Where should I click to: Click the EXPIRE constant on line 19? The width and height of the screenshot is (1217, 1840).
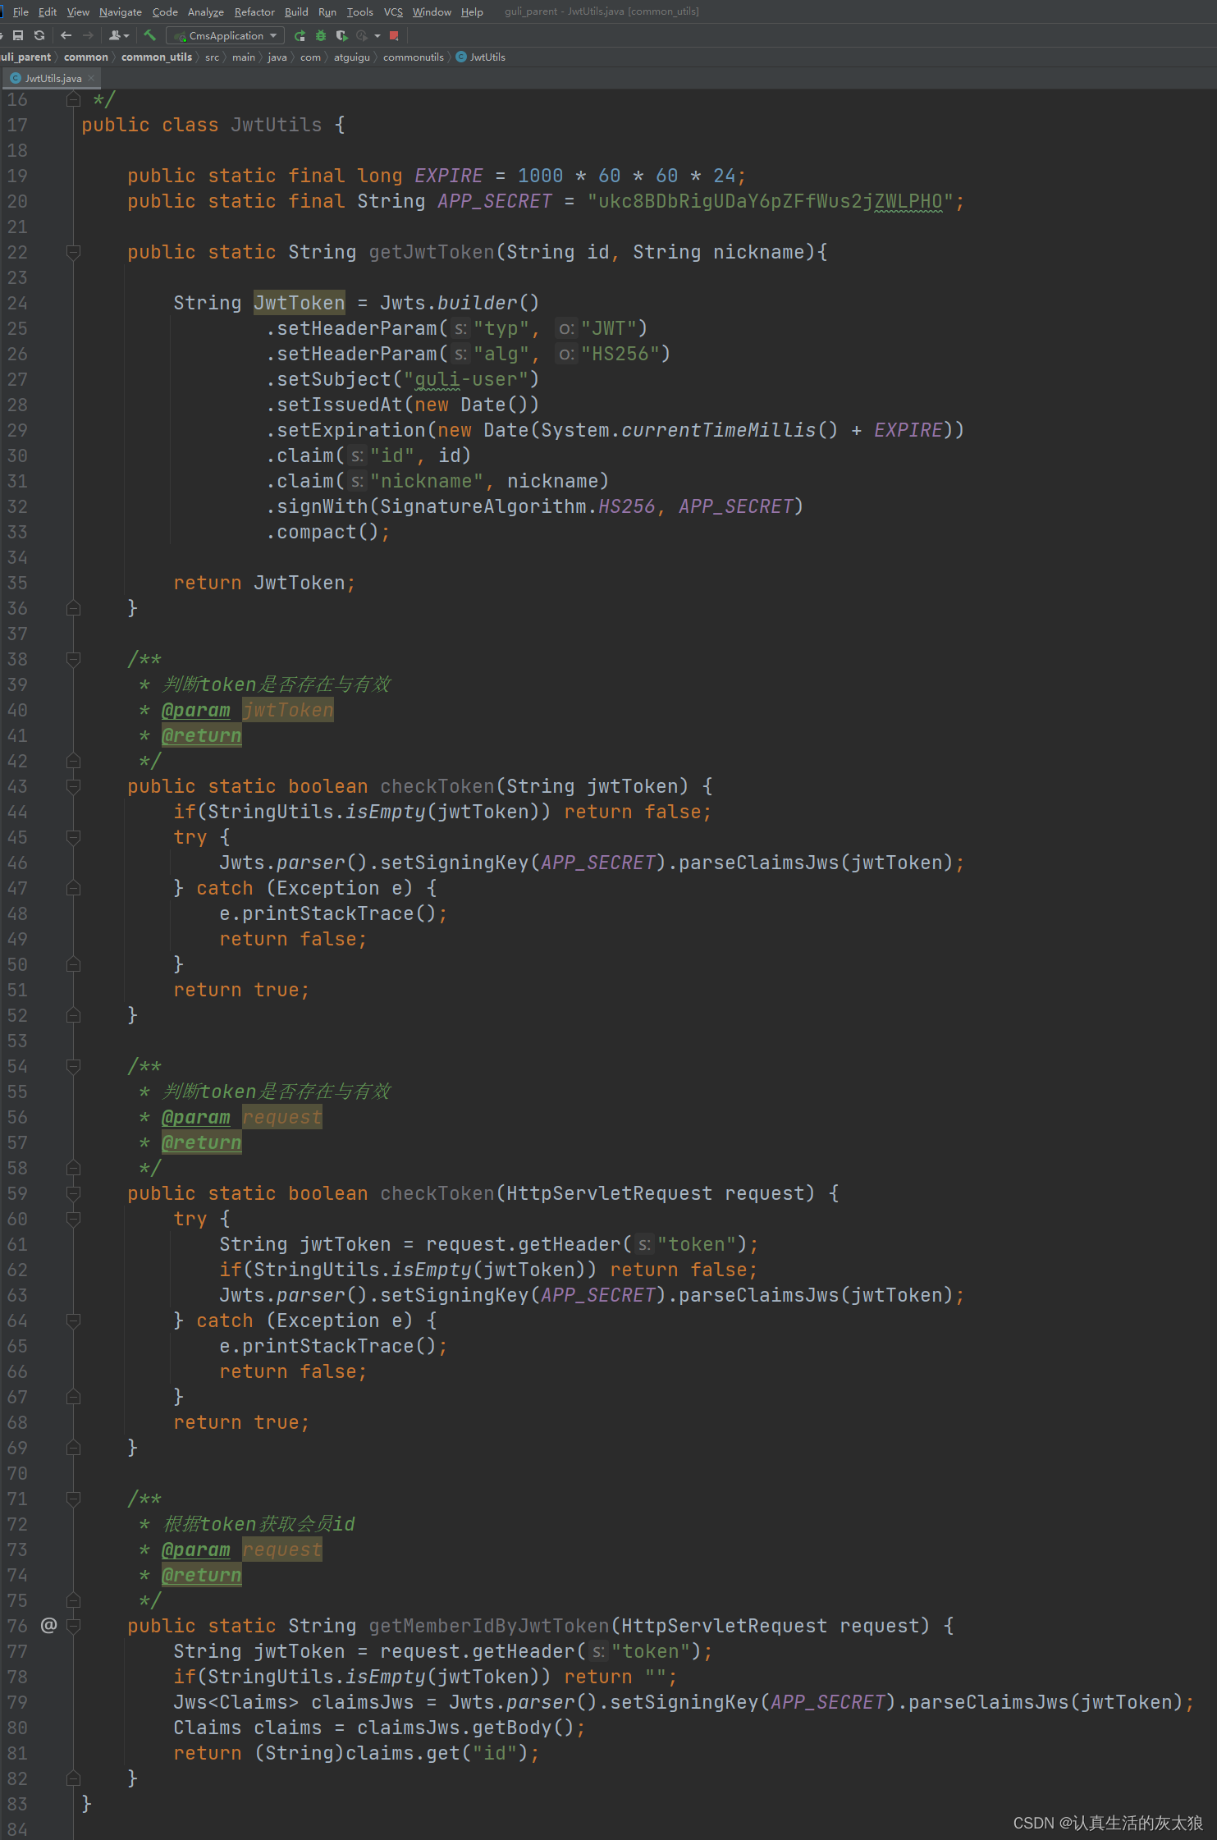(x=449, y=176)
